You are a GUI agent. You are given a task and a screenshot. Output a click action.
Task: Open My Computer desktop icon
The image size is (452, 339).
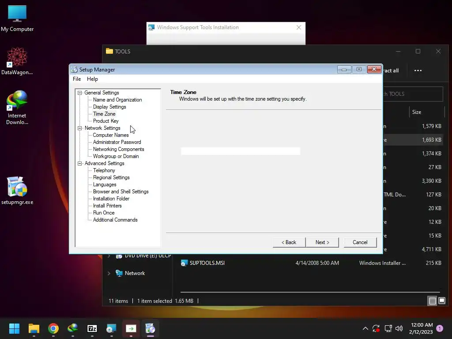(x=17, y=19)
